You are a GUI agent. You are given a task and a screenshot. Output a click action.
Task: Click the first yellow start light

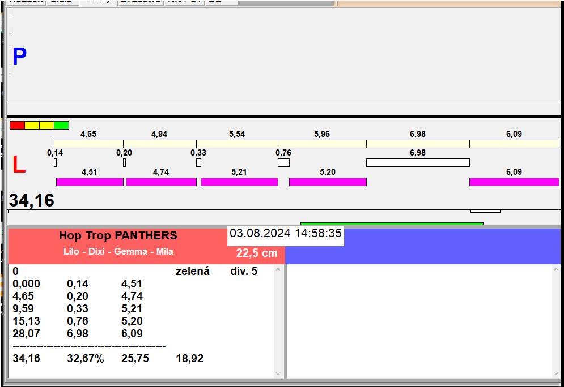coord(32,125)
